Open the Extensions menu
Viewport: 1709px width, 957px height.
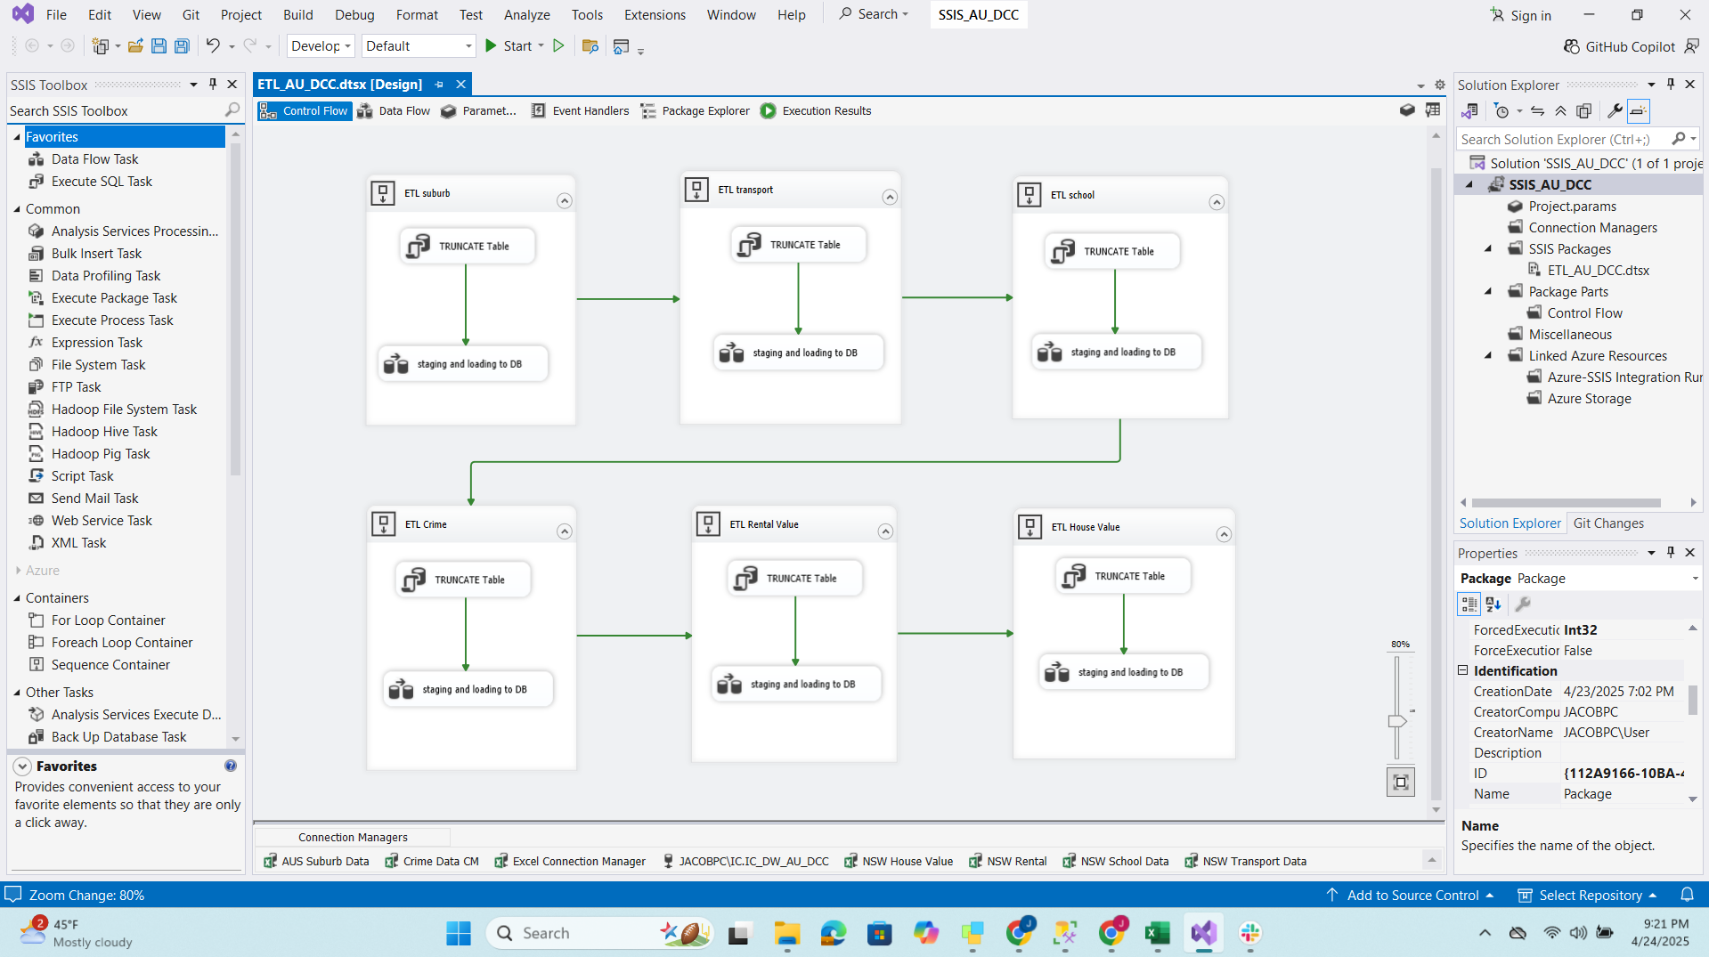(655, 15)
